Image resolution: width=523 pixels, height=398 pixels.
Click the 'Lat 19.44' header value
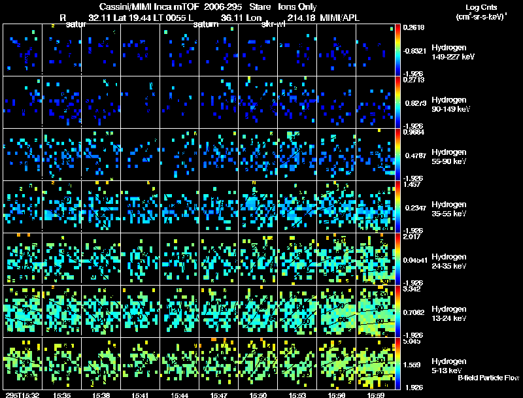[133, 18]
